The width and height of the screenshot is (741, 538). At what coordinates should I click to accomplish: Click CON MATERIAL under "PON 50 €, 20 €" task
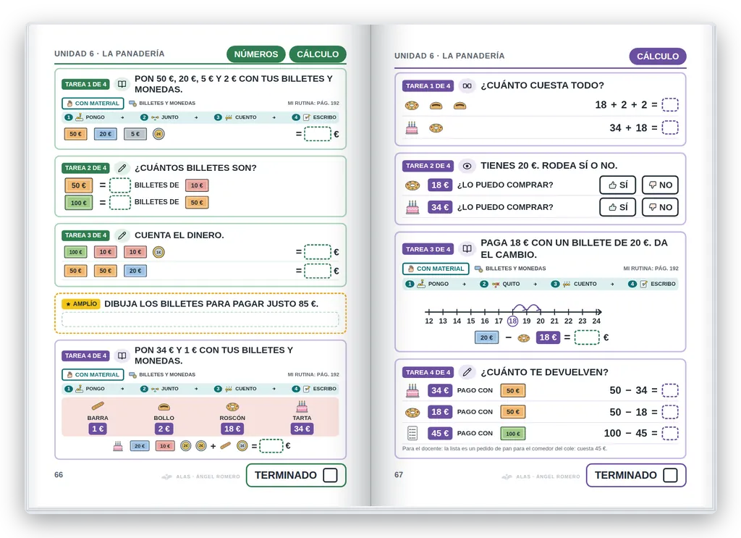tap(93, 103)
